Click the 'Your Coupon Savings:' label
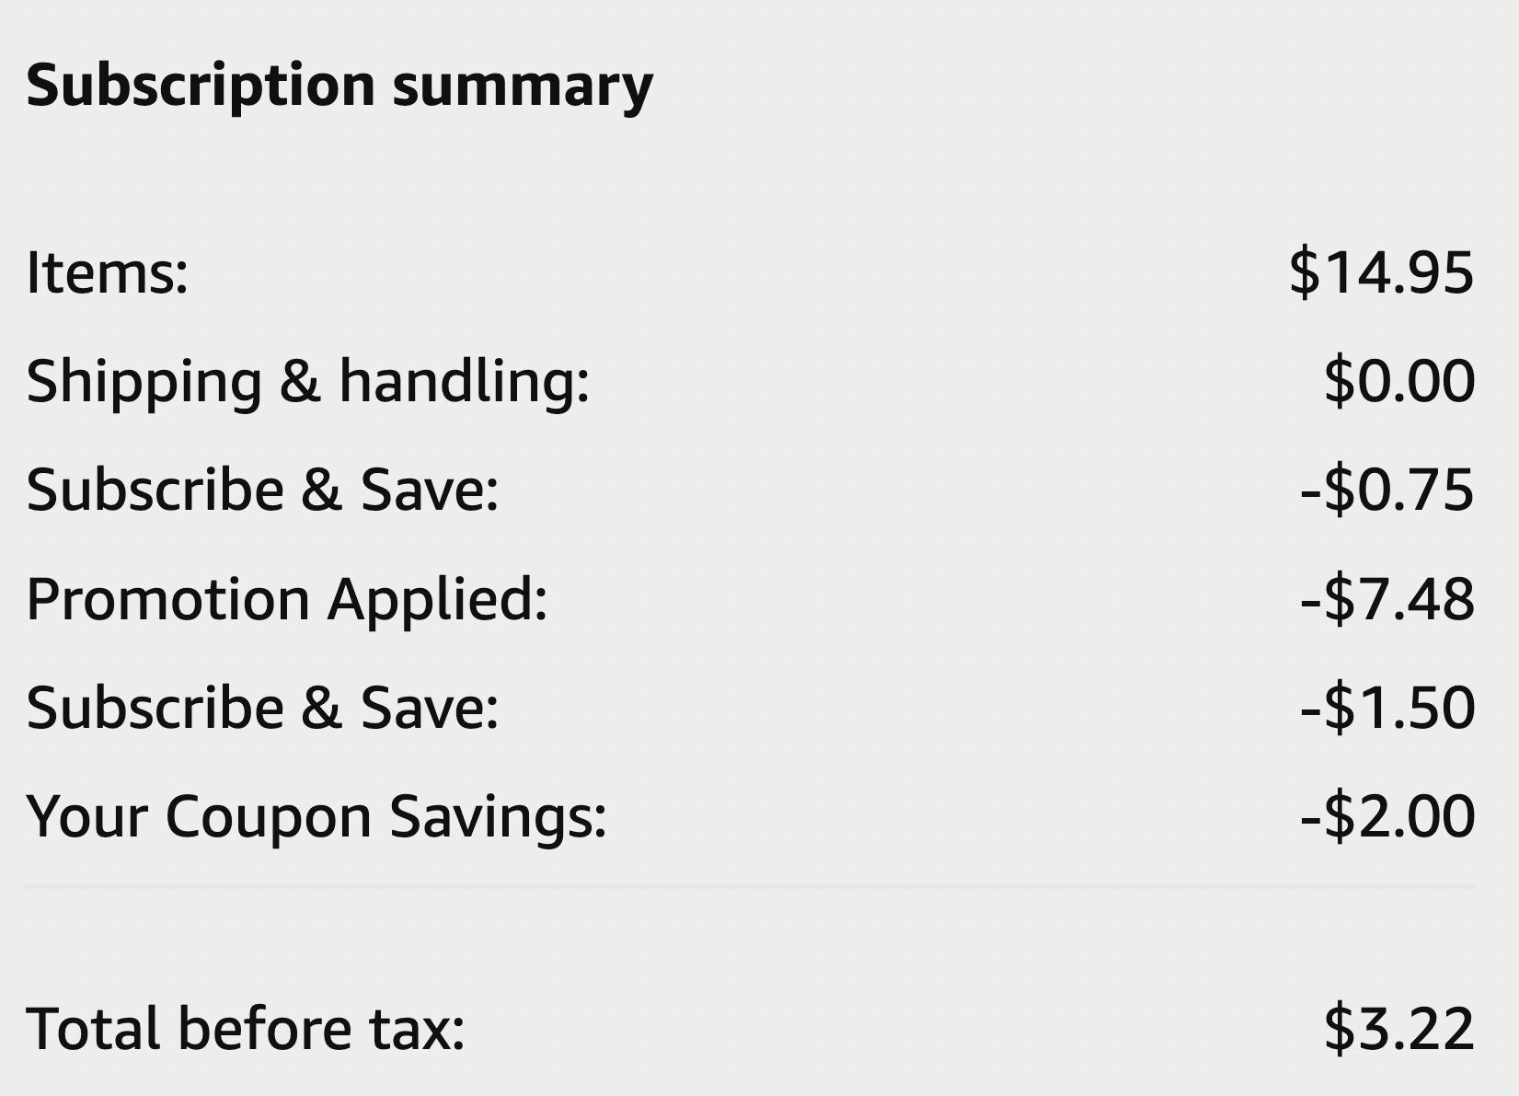1519x1096 pixels. coord(316,816)
